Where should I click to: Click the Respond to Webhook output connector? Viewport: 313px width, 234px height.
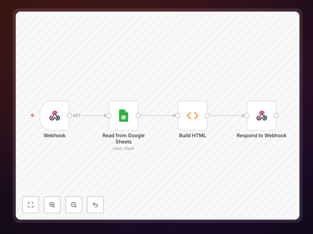277,116
